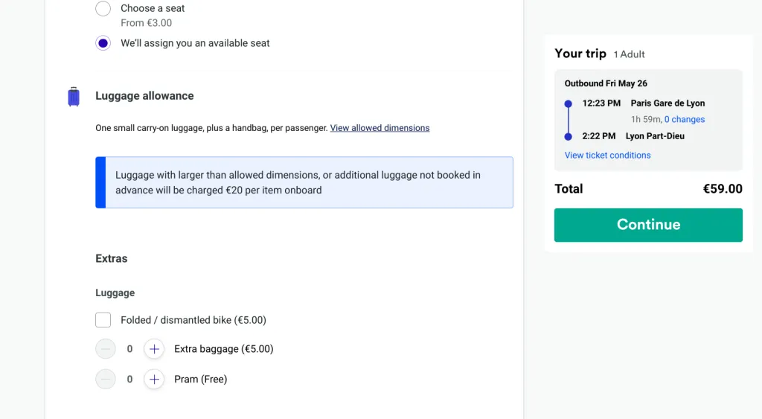Viewport: 762px width, 419px height.
Task: Click the Folded / dismantled bike label
Action: 193,320
